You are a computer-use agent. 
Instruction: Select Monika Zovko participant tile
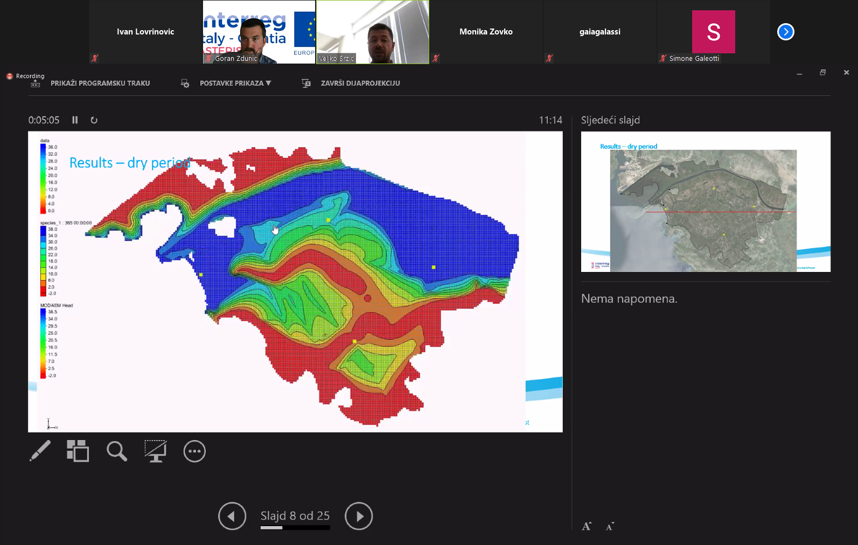pyautogui.click(x=486, y=32)
